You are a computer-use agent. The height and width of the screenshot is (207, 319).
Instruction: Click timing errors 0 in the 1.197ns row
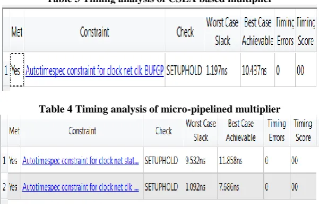tap(278, 71)
